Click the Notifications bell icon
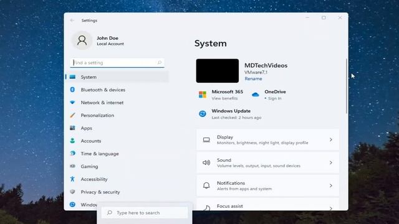Image resolution: width=399 pixels, height=224 pixels. coord(206,185)
